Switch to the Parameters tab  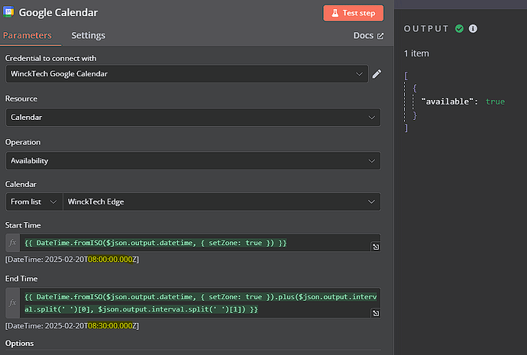point(27,35)
